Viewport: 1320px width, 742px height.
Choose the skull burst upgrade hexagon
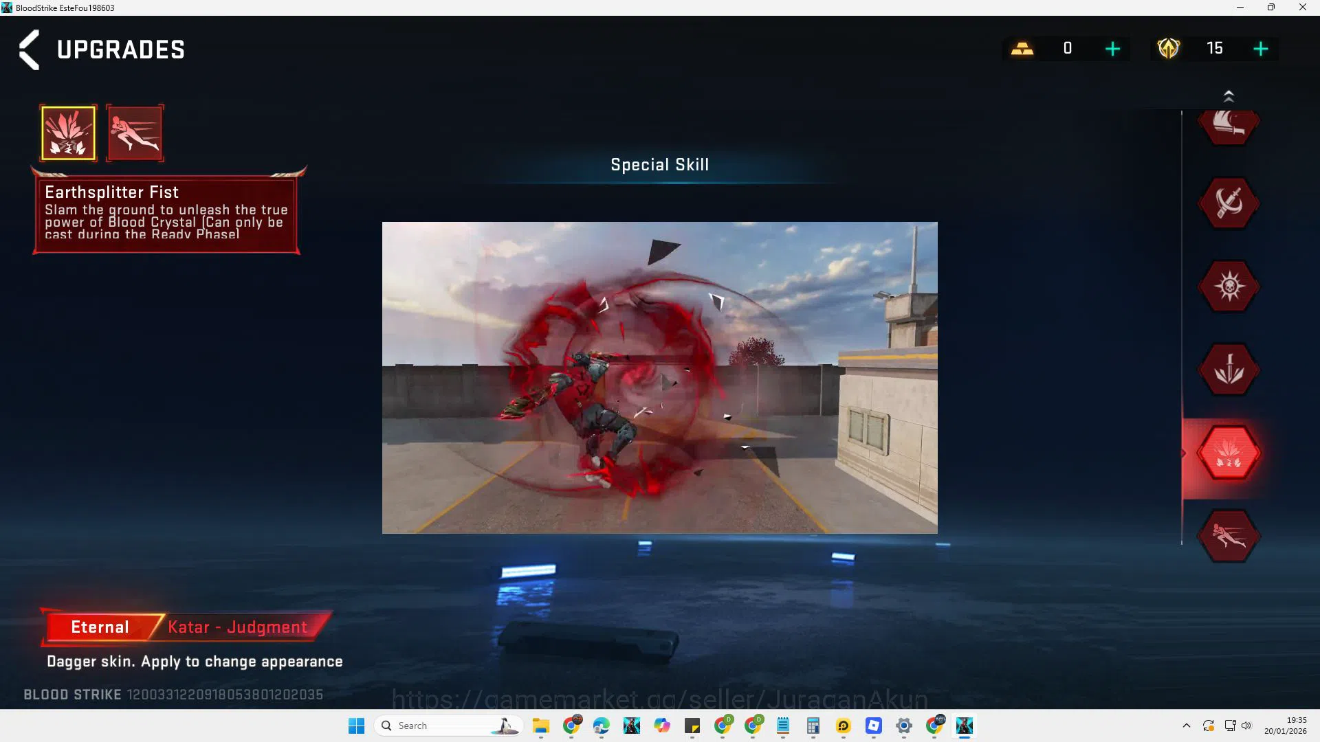1229,286
